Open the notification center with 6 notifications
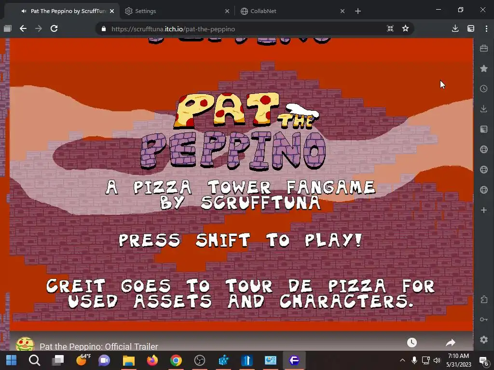The image size is (494, 370). click(483, 360)
